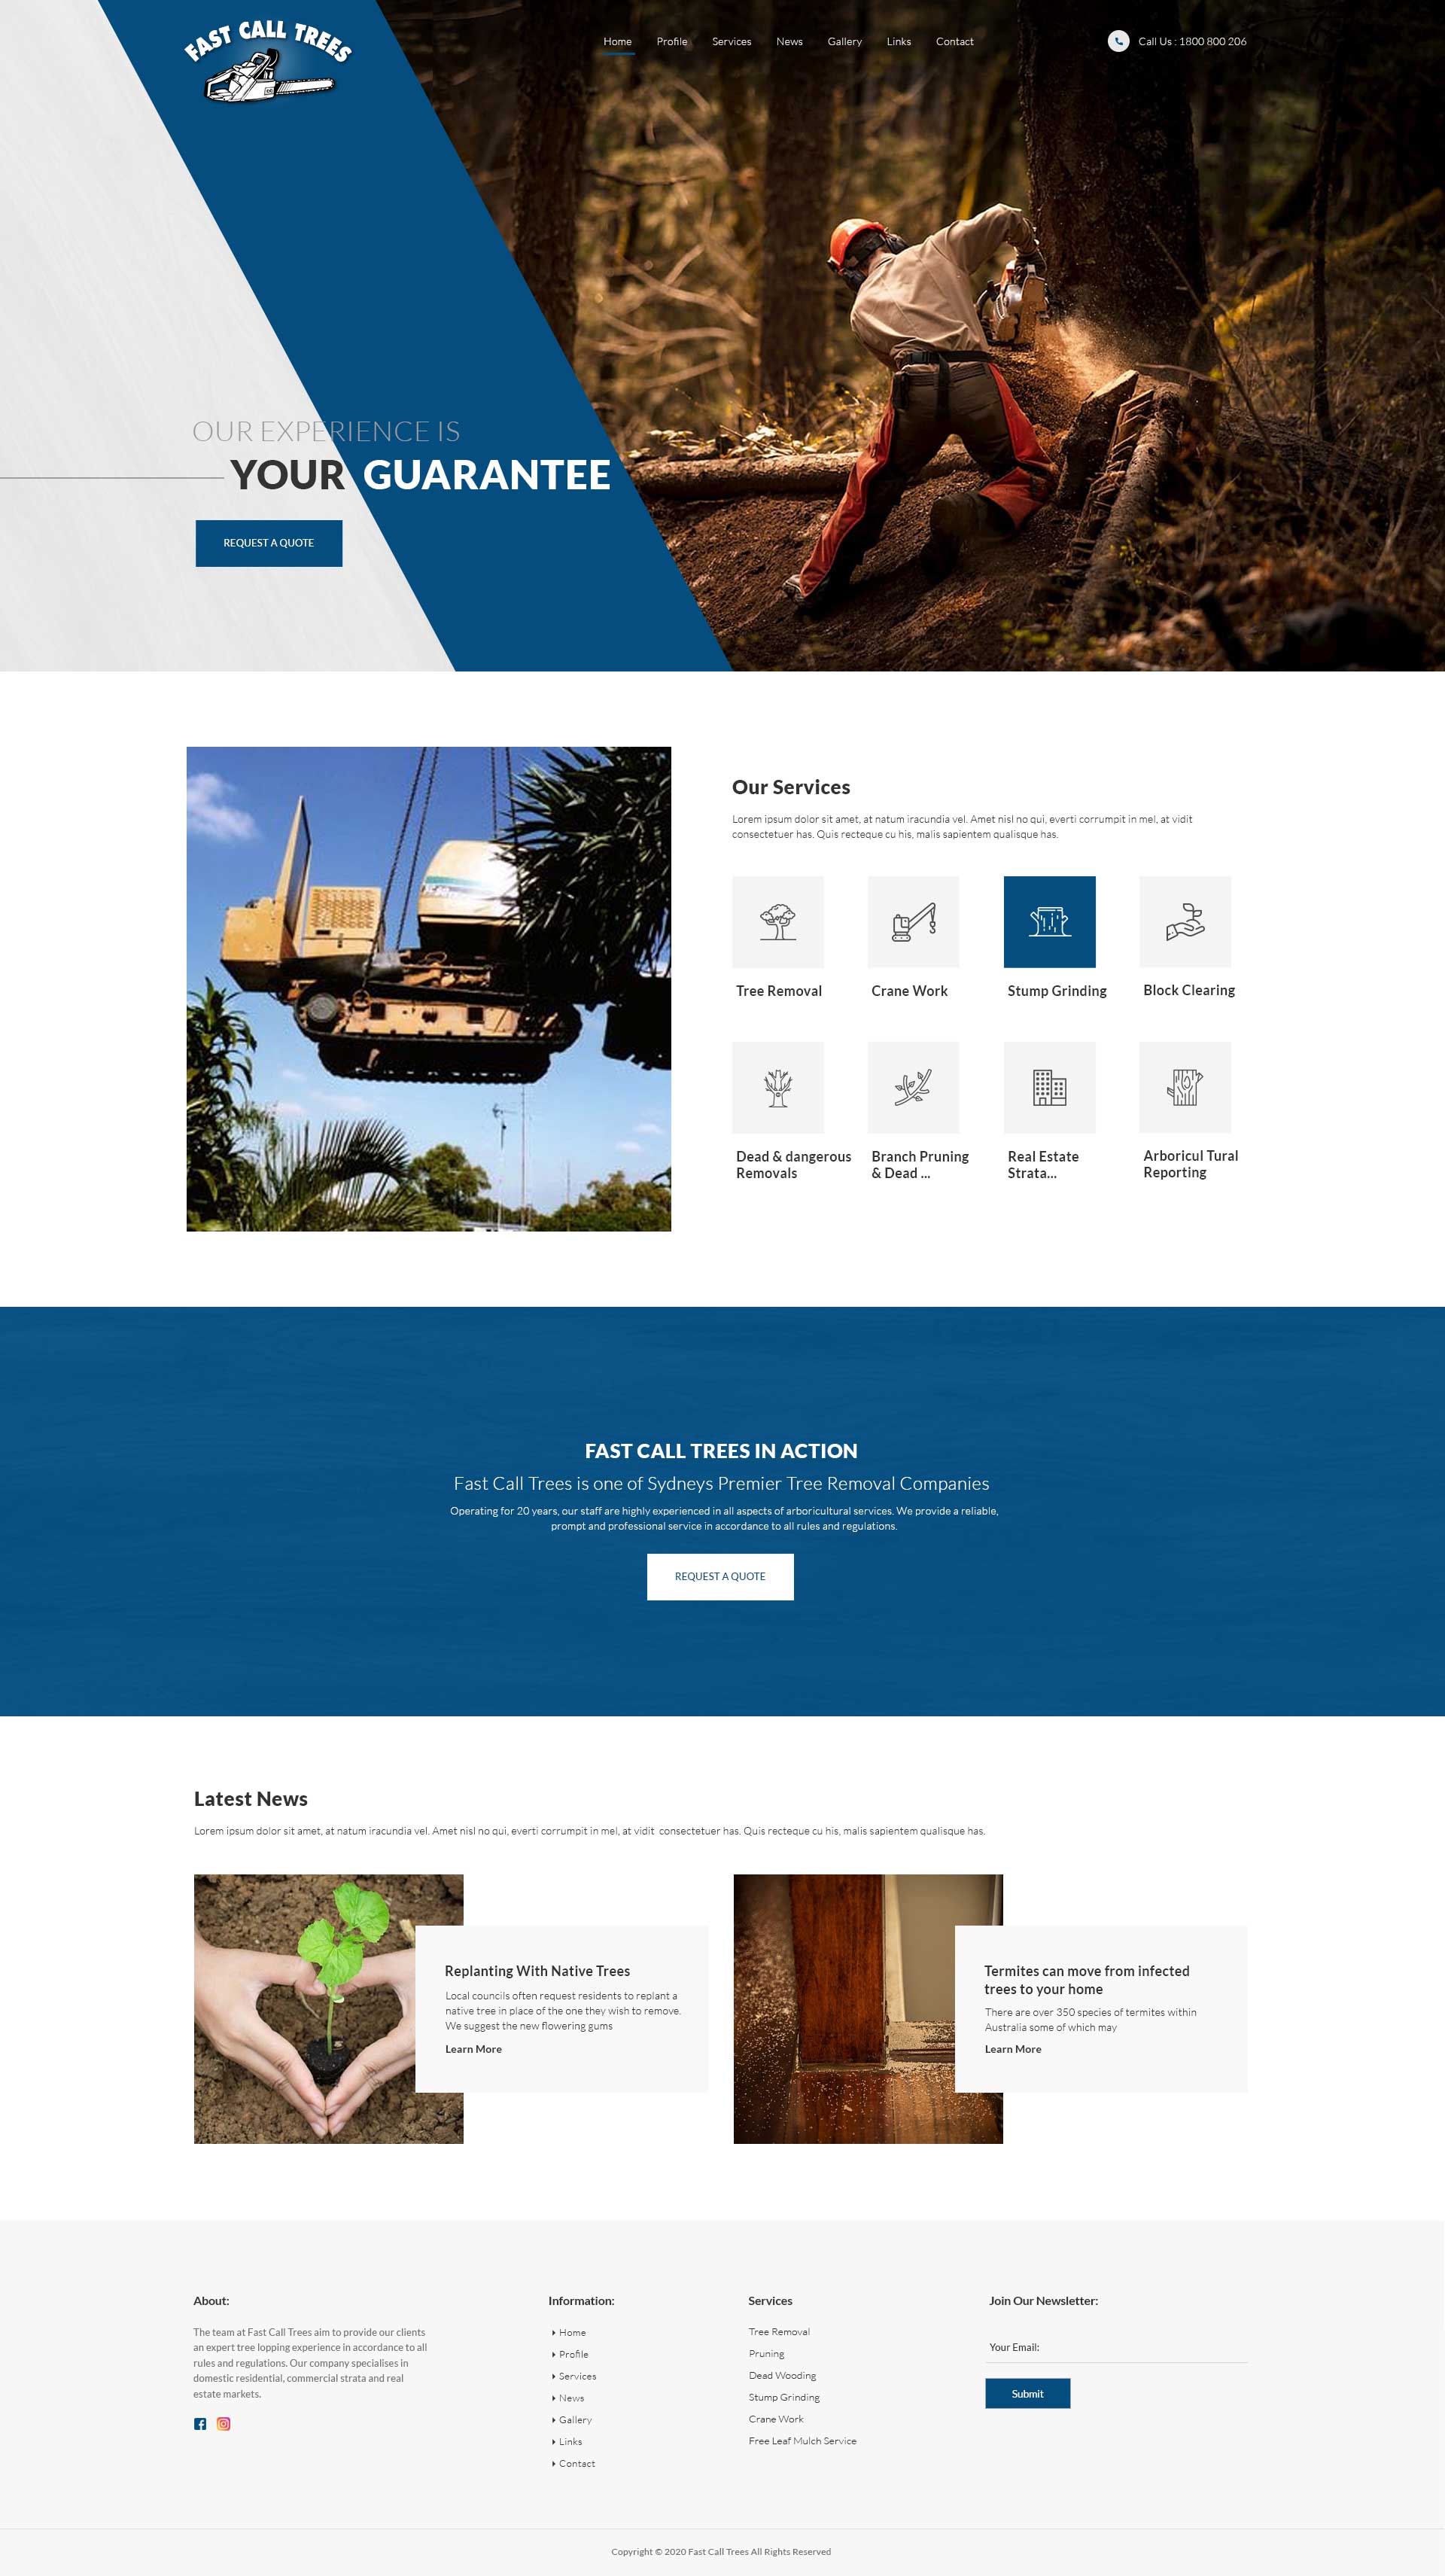This screenshot has width=1445, height=2576.
Task: Select the Contact navigation tab
Action: [x=957, y=41]
